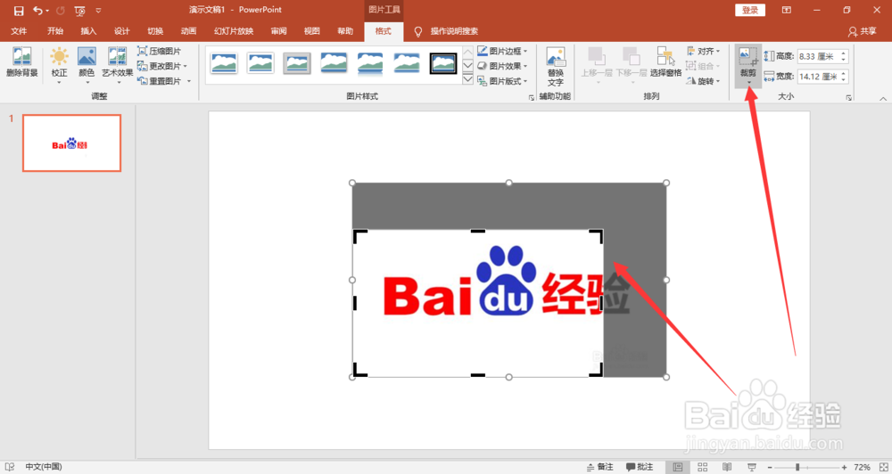
Task: Apply the fourth picture style thumbnail
Action: click(334, 63)
